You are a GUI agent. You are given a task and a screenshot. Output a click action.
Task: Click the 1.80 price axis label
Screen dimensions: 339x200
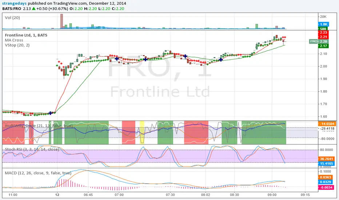coord(323,91)
